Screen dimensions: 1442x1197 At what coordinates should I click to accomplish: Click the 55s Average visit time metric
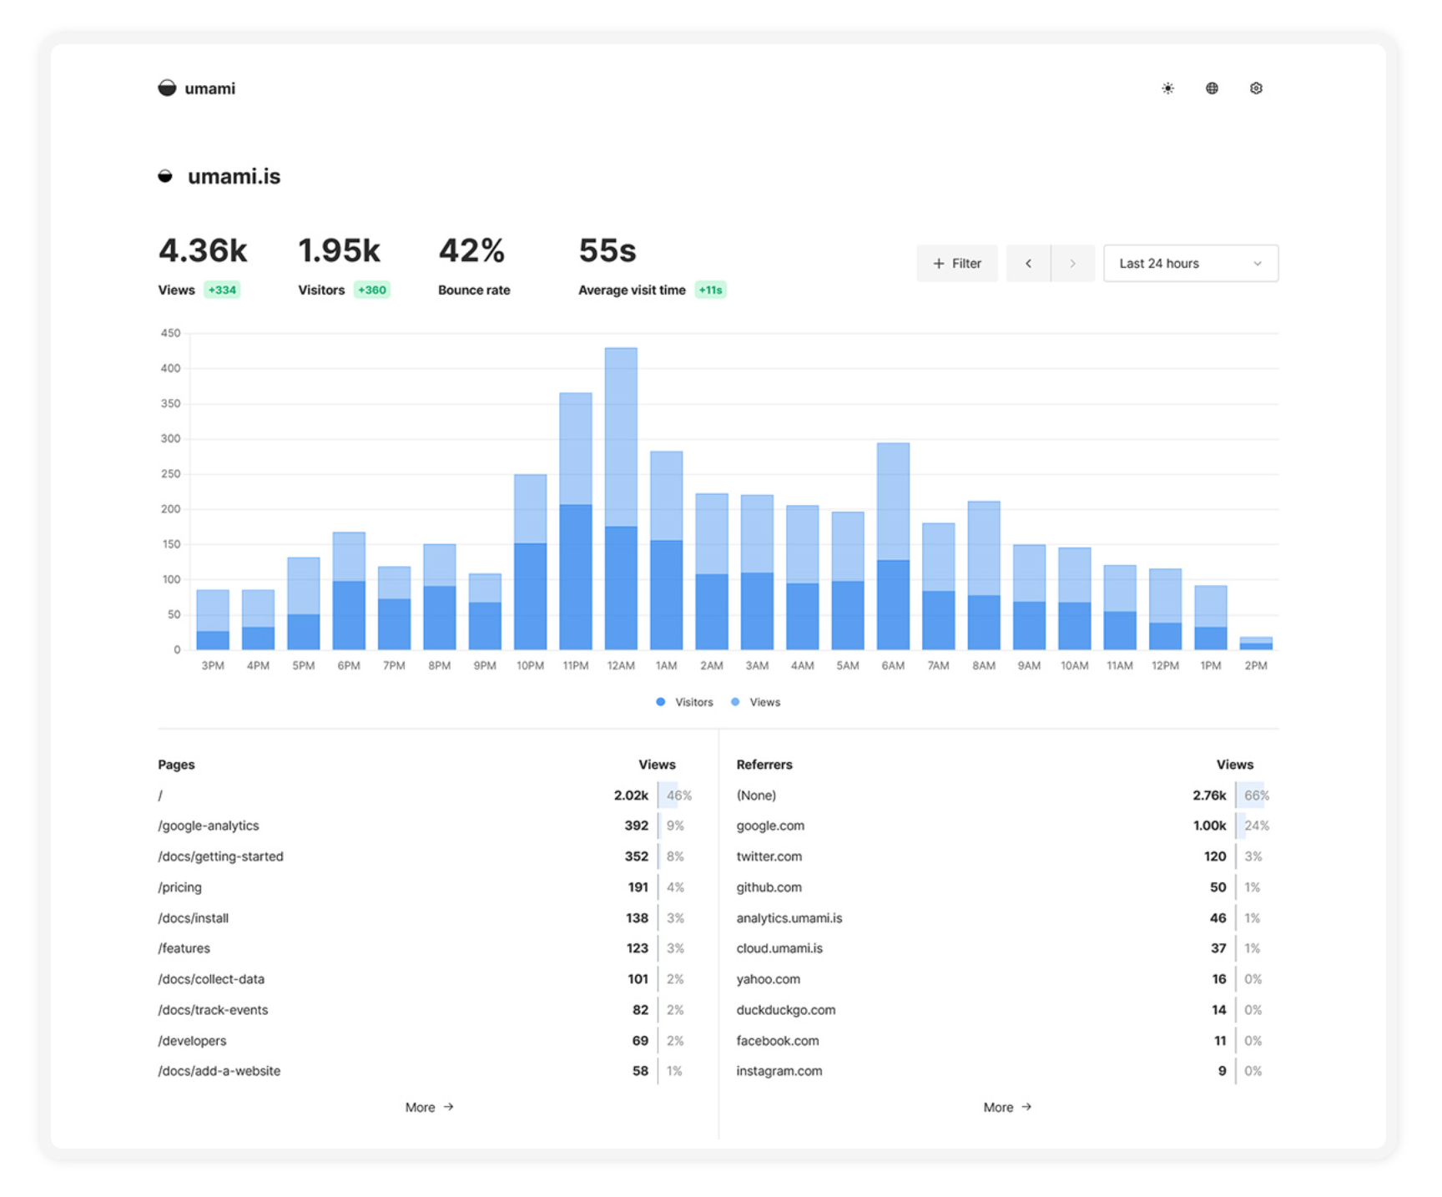652,266
